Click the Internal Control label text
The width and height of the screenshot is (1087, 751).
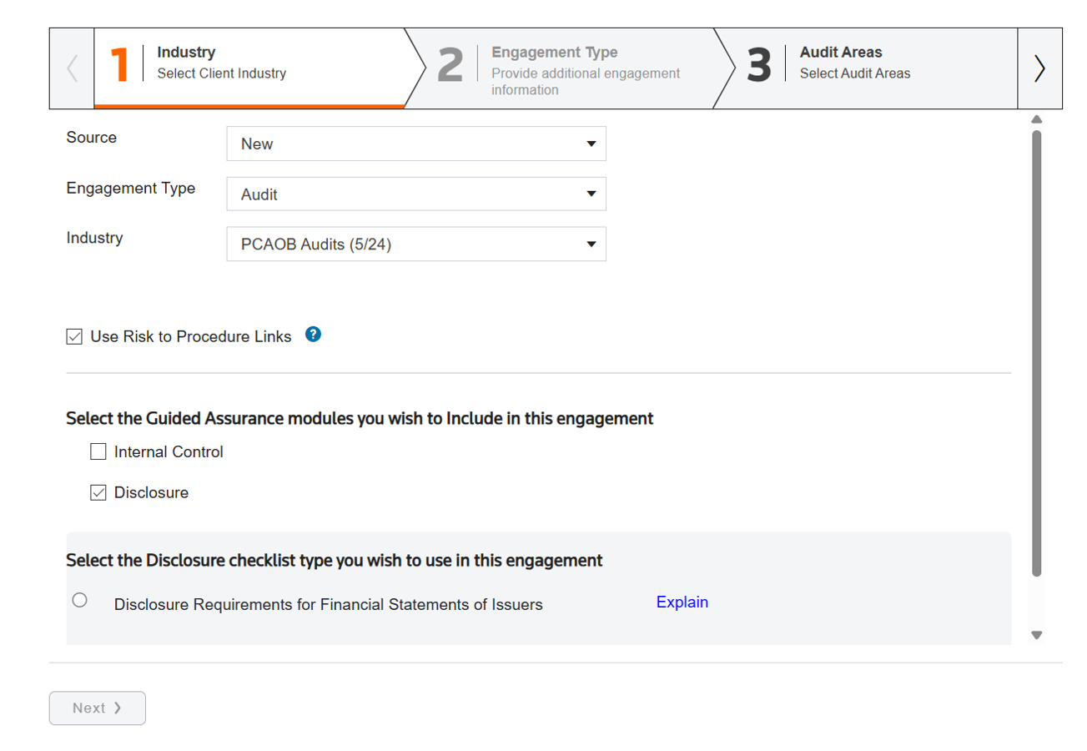(169, 452)
